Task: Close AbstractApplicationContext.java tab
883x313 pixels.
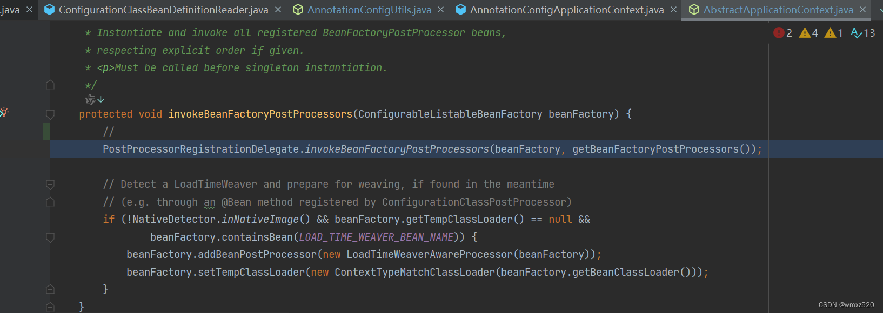Action: (862, 10)
